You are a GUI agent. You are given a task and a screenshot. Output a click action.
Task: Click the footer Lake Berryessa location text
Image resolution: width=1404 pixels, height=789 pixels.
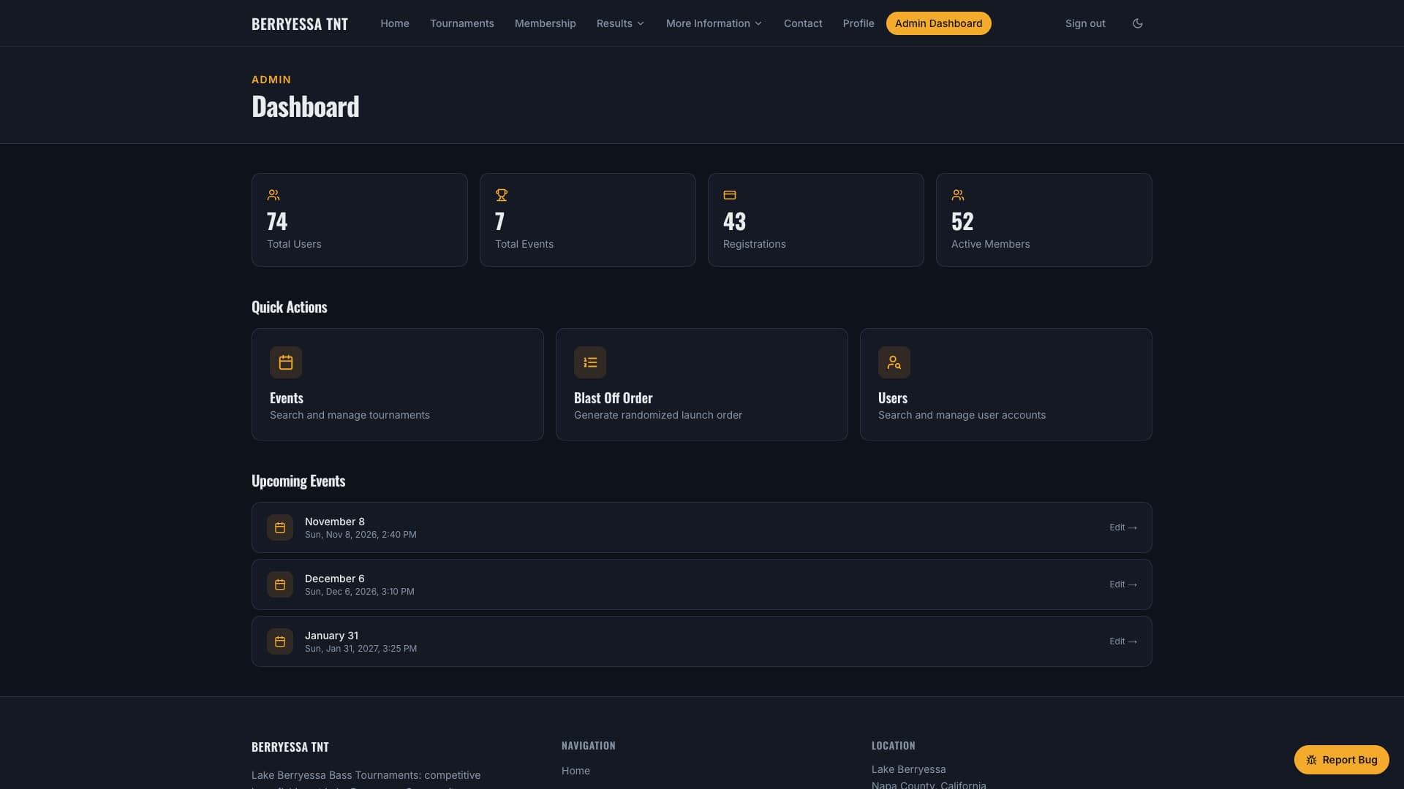click(x=908, y=769)
